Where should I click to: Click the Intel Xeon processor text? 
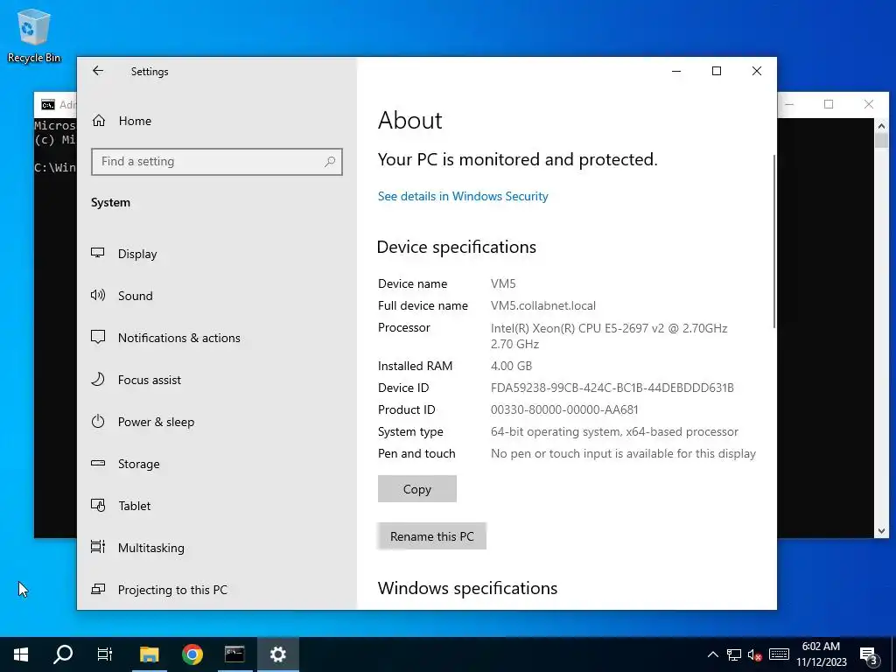pyautogui.click(x=609, y=336)
